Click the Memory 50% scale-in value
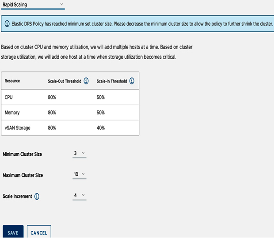This screenshot has width=275, height=238. pyautogui.click(x=101, y=113)
